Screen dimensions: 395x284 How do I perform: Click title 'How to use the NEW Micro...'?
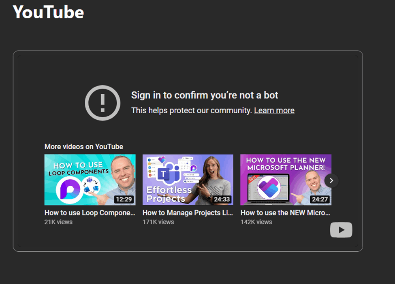pyautogui.click(x=285, y=213)
